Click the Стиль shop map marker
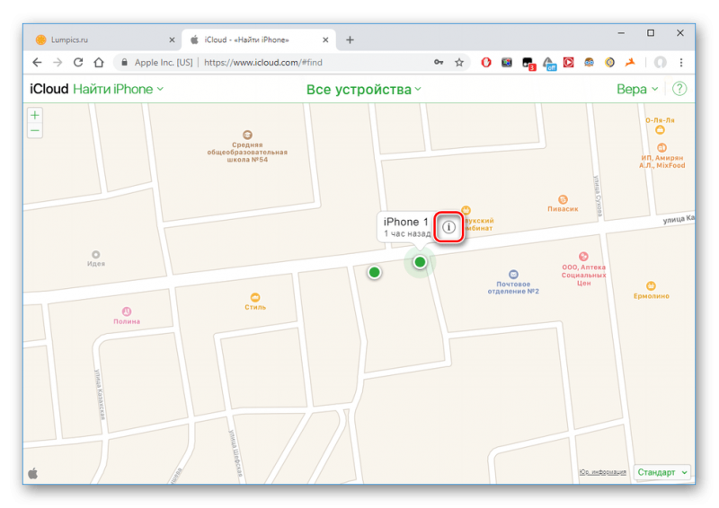Viewport: 719px width, 508px height. [255, 297]
